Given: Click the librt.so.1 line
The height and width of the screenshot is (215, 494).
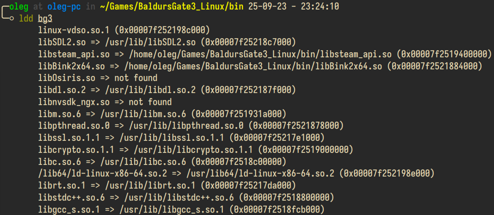Looking at the screenshot, I should coord(167,186).
